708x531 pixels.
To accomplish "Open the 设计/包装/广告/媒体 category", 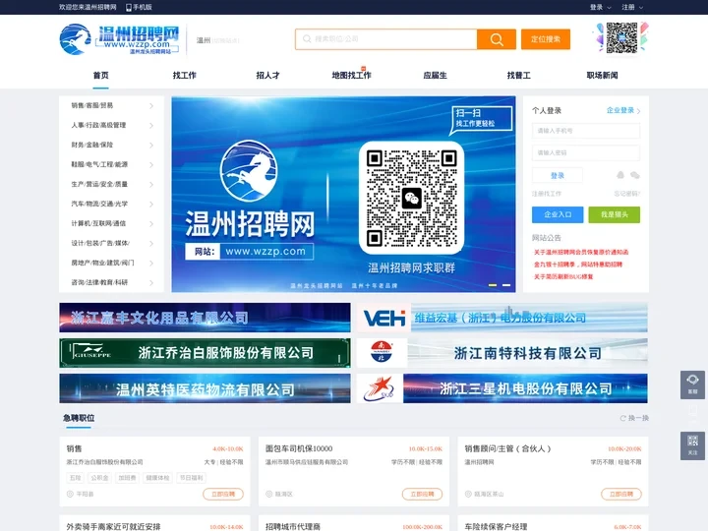I will [100, 244].
